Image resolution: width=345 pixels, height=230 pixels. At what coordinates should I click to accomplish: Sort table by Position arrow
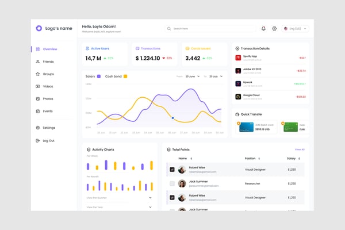tap(259, 159)
